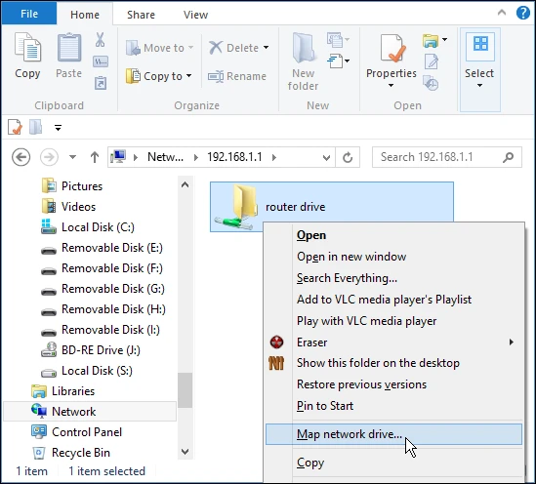Select the router drive shared folder icon

tap(236, 207)
